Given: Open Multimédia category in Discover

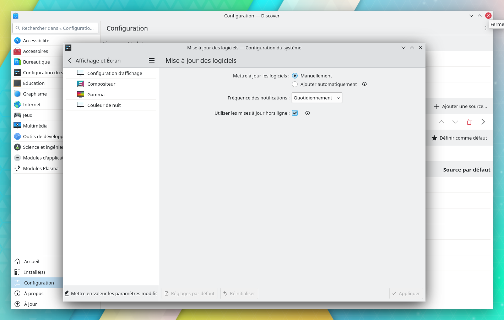Looking at the screenshot, I should (38, 126).
